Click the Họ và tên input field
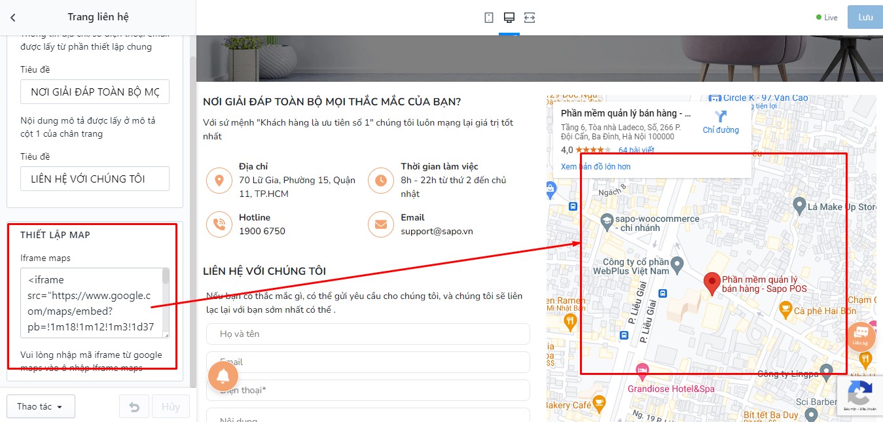This screenshot has height=422, width=883. pos(368,334)
